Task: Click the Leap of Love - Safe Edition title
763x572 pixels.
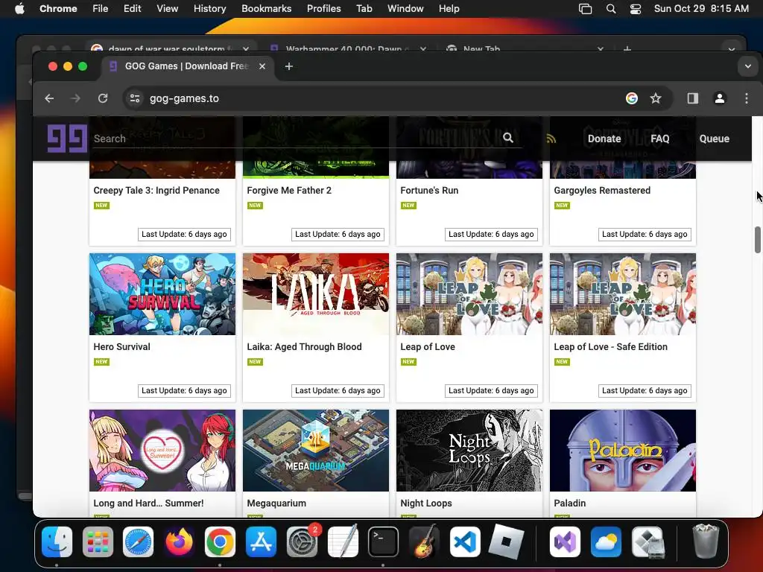Action: tap(611, 347)
